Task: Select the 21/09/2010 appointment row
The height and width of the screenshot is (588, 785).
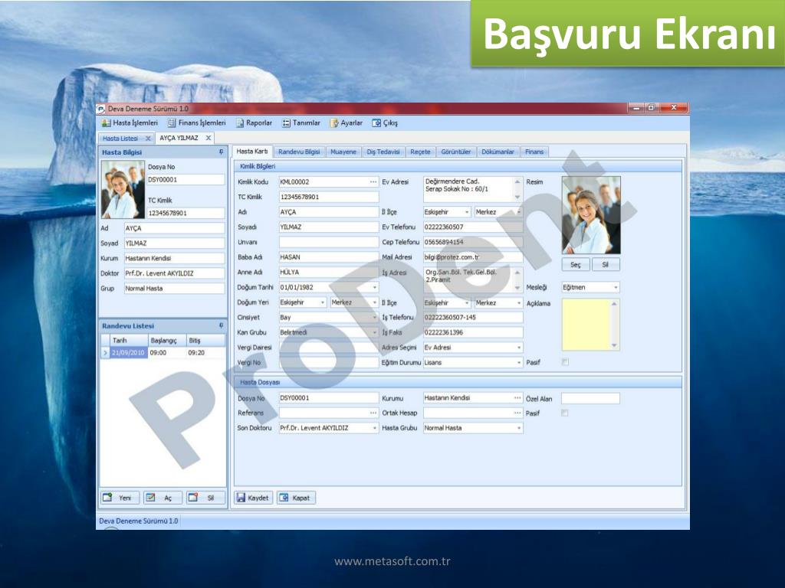Action: [163, 352]
